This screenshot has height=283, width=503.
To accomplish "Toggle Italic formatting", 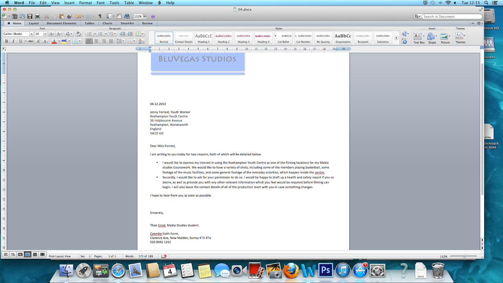I will pos(14,41).
